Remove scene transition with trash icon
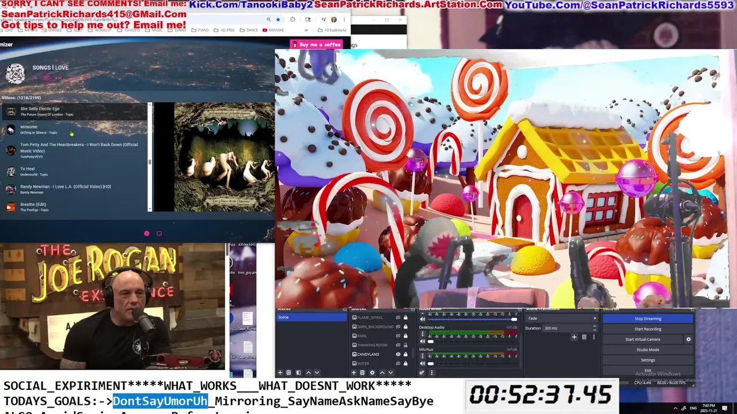Image resolution: width=737 pixels, height=414 pixels. [x=584, y=337]
